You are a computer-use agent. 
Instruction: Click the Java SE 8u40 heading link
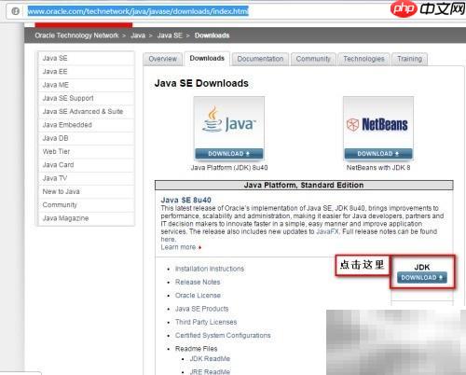click(186, 200)
